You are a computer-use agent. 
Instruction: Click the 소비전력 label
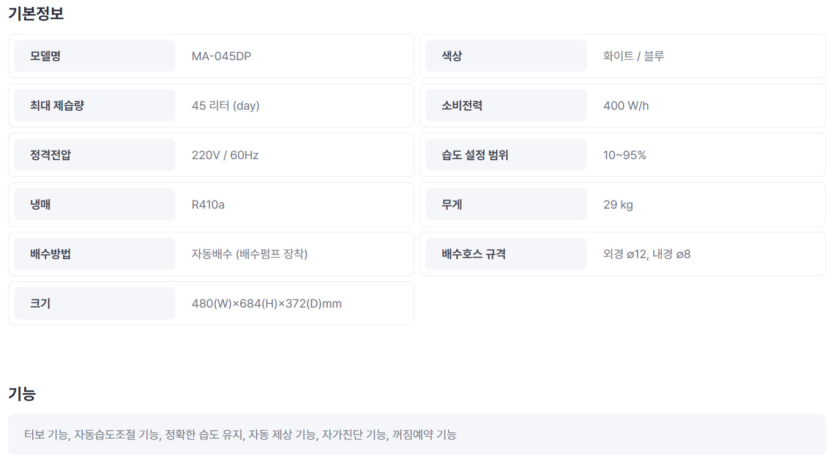point(462,105)
